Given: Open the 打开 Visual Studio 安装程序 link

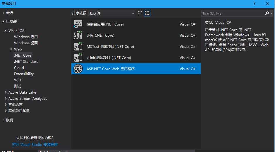Looking at the screenshot, I should pyautogui.click(x=35, y=145).
